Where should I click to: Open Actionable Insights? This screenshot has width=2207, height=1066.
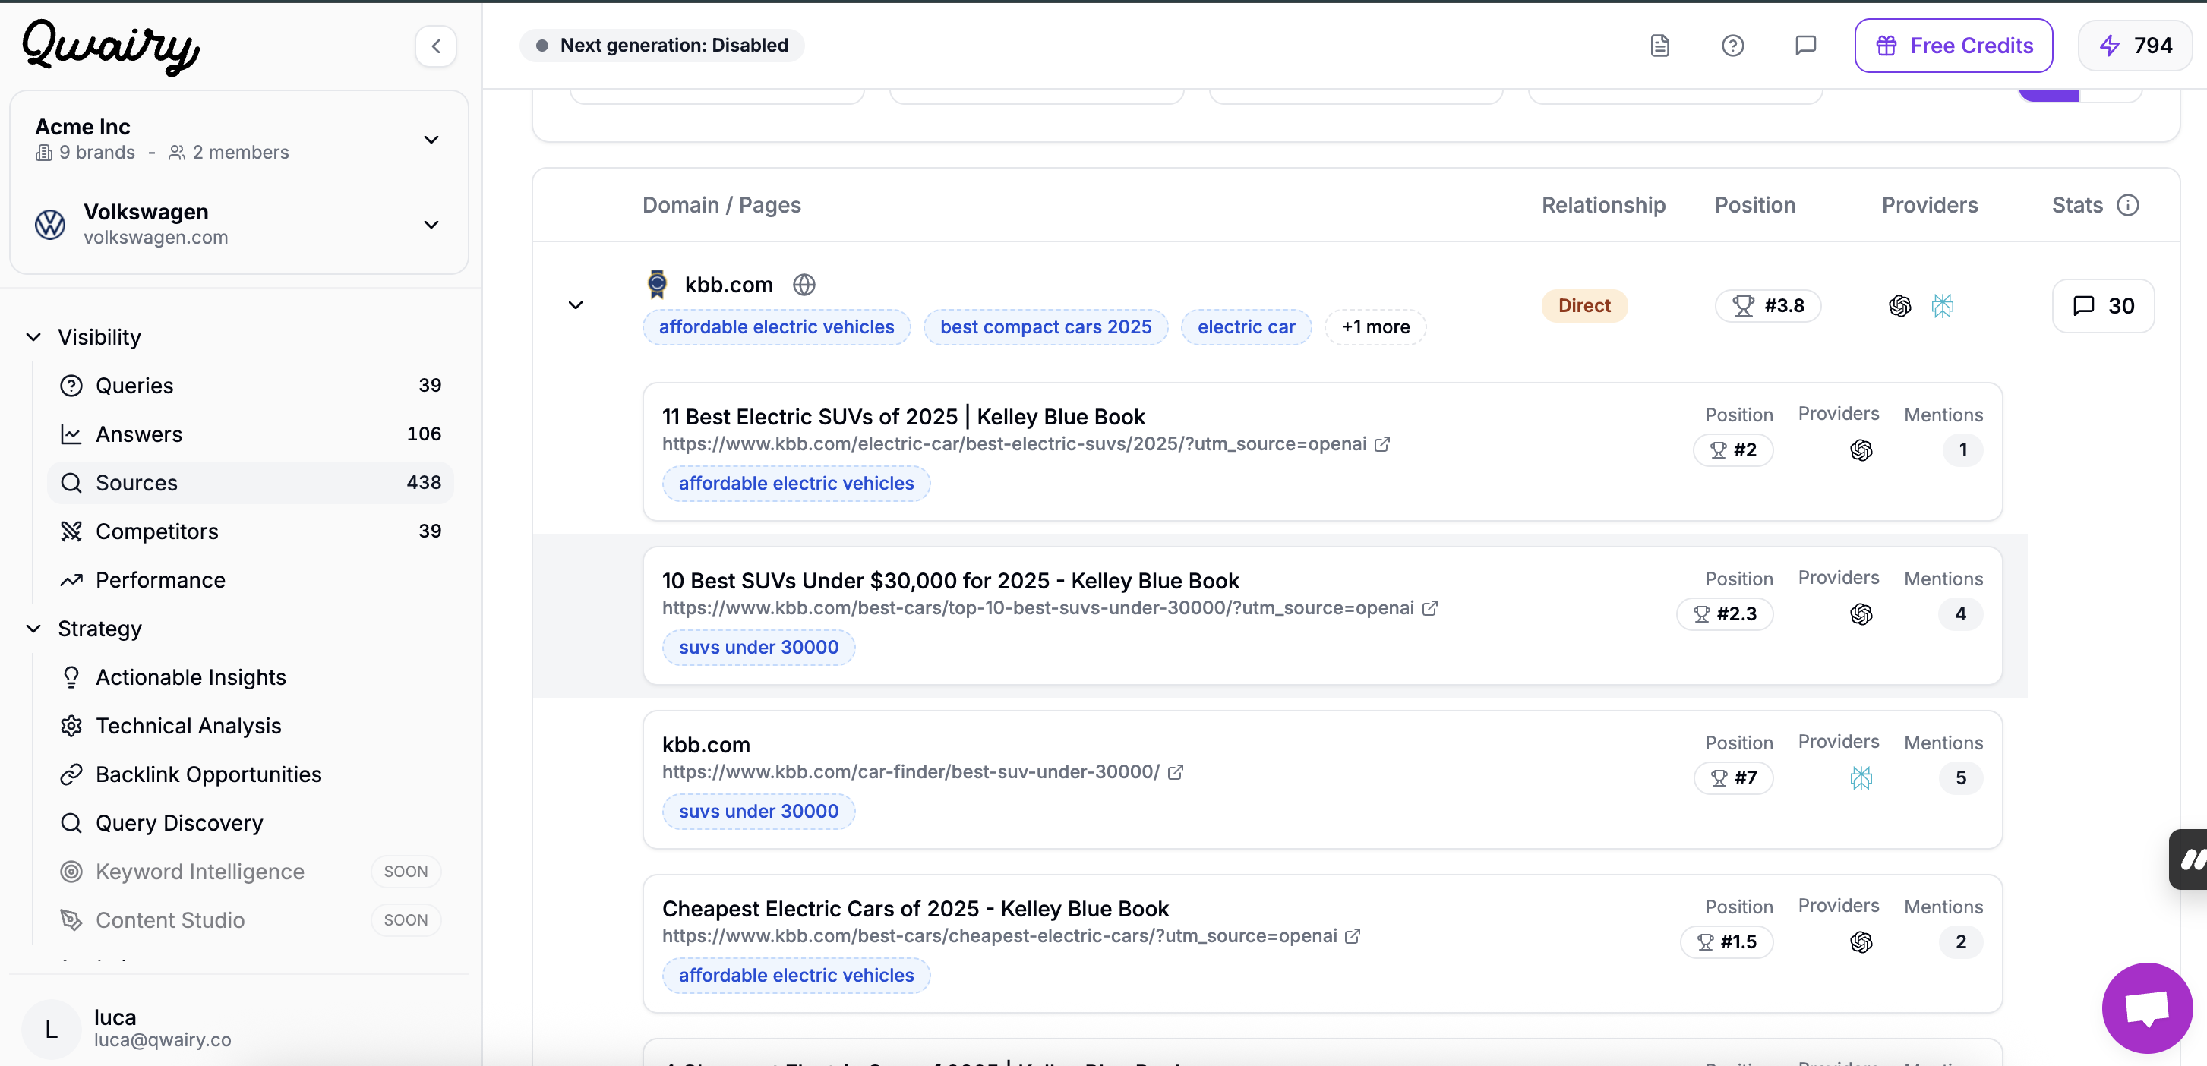tap(250, 677)
